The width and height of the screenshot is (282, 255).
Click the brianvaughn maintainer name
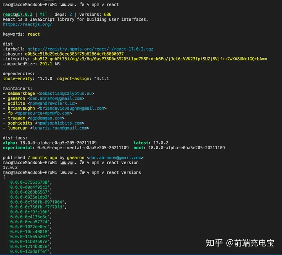click(21, 108)
